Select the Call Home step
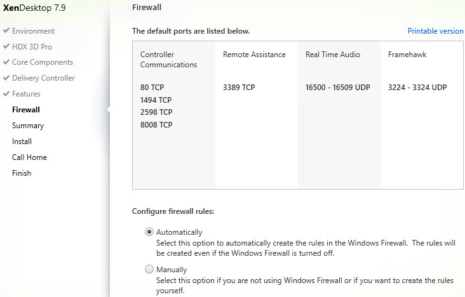The height and width of the screenshot is (297, 465). click(x=29, y=157)
